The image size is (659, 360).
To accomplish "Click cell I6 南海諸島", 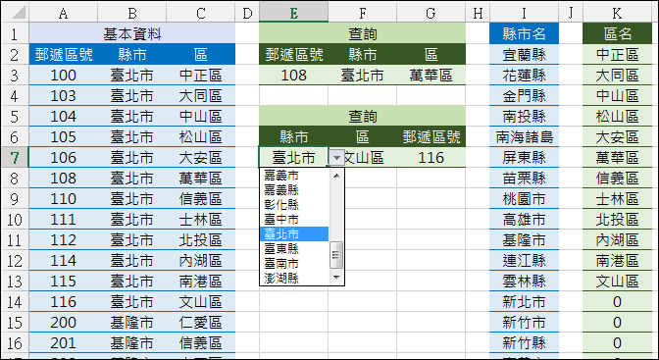I will click(524, 136).
